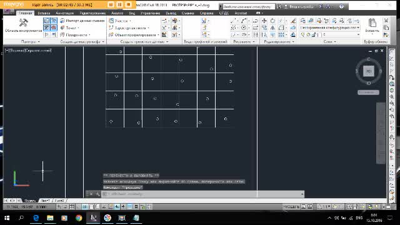400x225 pixels.
Task: Open the Аннотации ribbon tab
Action: click(x=64, y=13)
